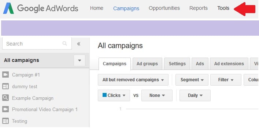Click the search magnifier icon
This screenshot has height=137, width=259.
click(x=64, y=43)
